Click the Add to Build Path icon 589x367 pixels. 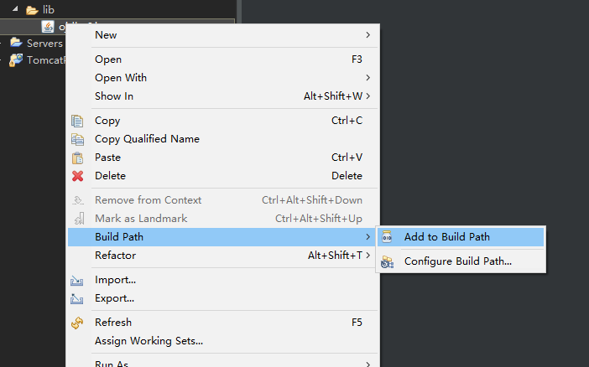[387, 237]
